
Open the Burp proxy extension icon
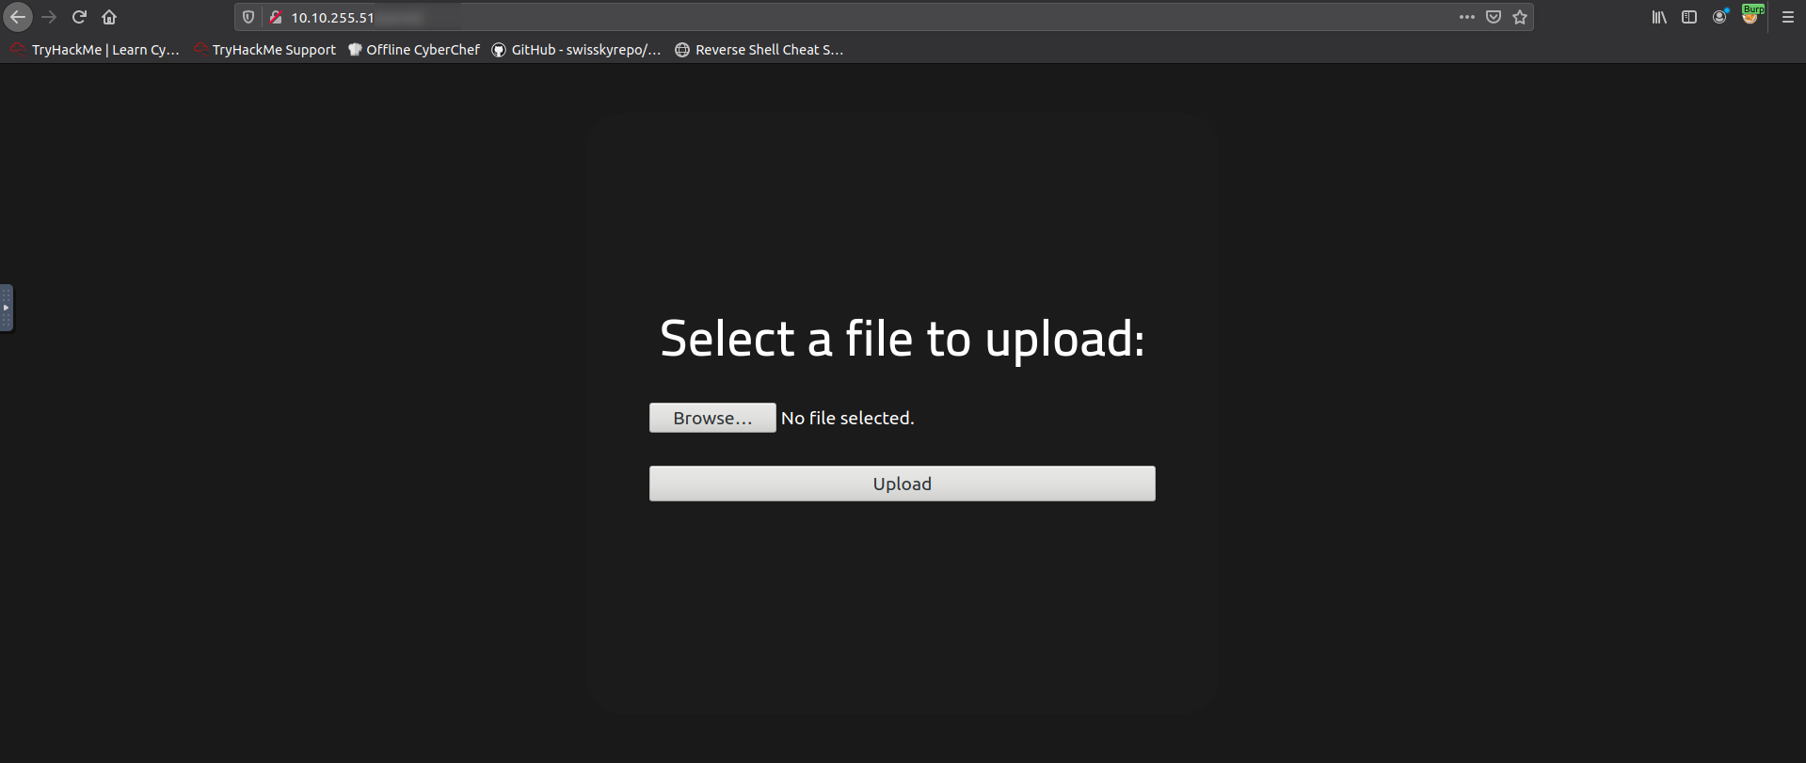(x=1750, y=16)
